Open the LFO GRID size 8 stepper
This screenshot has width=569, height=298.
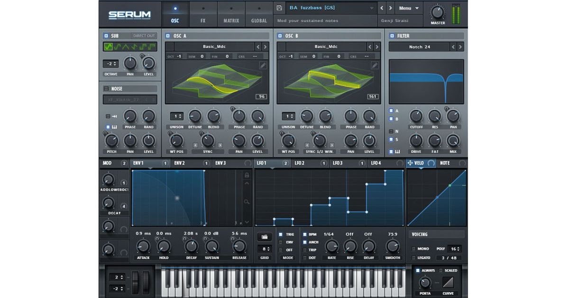264,249
